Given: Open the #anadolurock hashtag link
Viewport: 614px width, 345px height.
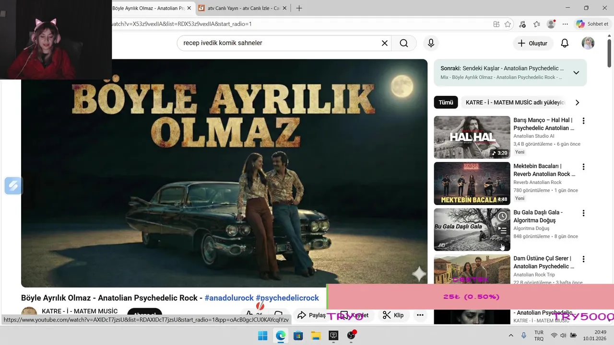Looking at the screenshot, I should [229, 298].
